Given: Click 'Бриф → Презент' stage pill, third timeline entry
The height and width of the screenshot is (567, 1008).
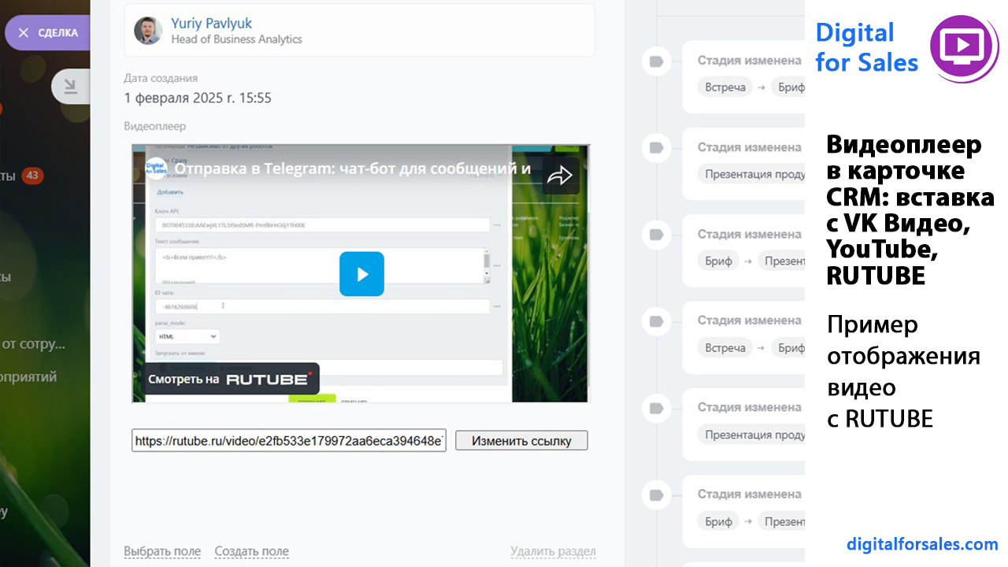Looking at the screenshot, I should [751, 261].
